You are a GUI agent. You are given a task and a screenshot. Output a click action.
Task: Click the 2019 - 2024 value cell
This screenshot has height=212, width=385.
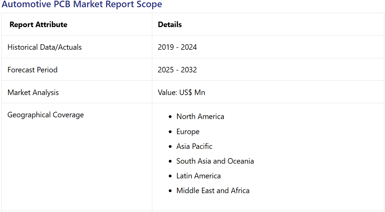pos(177,47)
